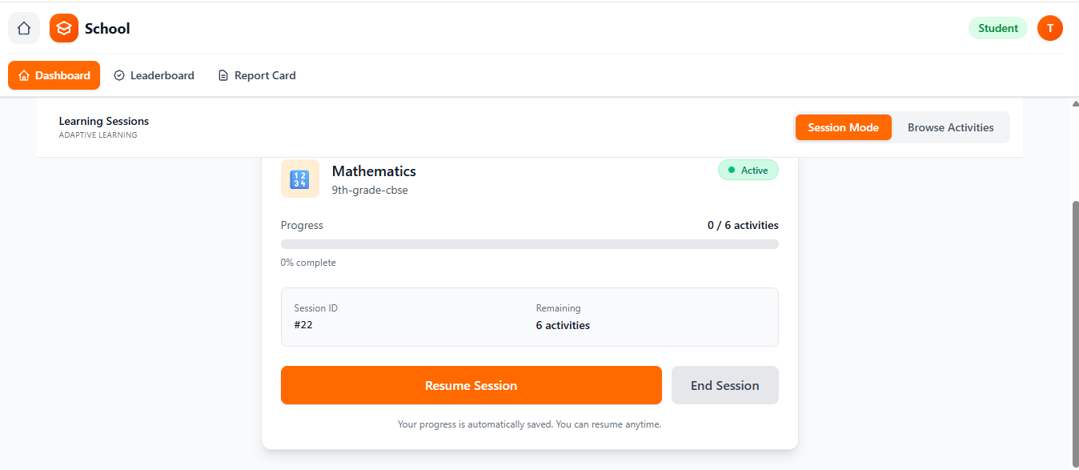Screen dimensions: 1079x470
Task: Toggle the Active session badge
Action: tap(748, 170)
